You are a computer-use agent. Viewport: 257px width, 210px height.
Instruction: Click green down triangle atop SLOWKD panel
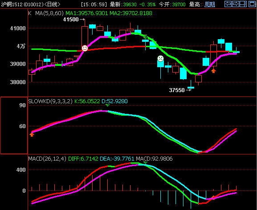pos(107,105)
